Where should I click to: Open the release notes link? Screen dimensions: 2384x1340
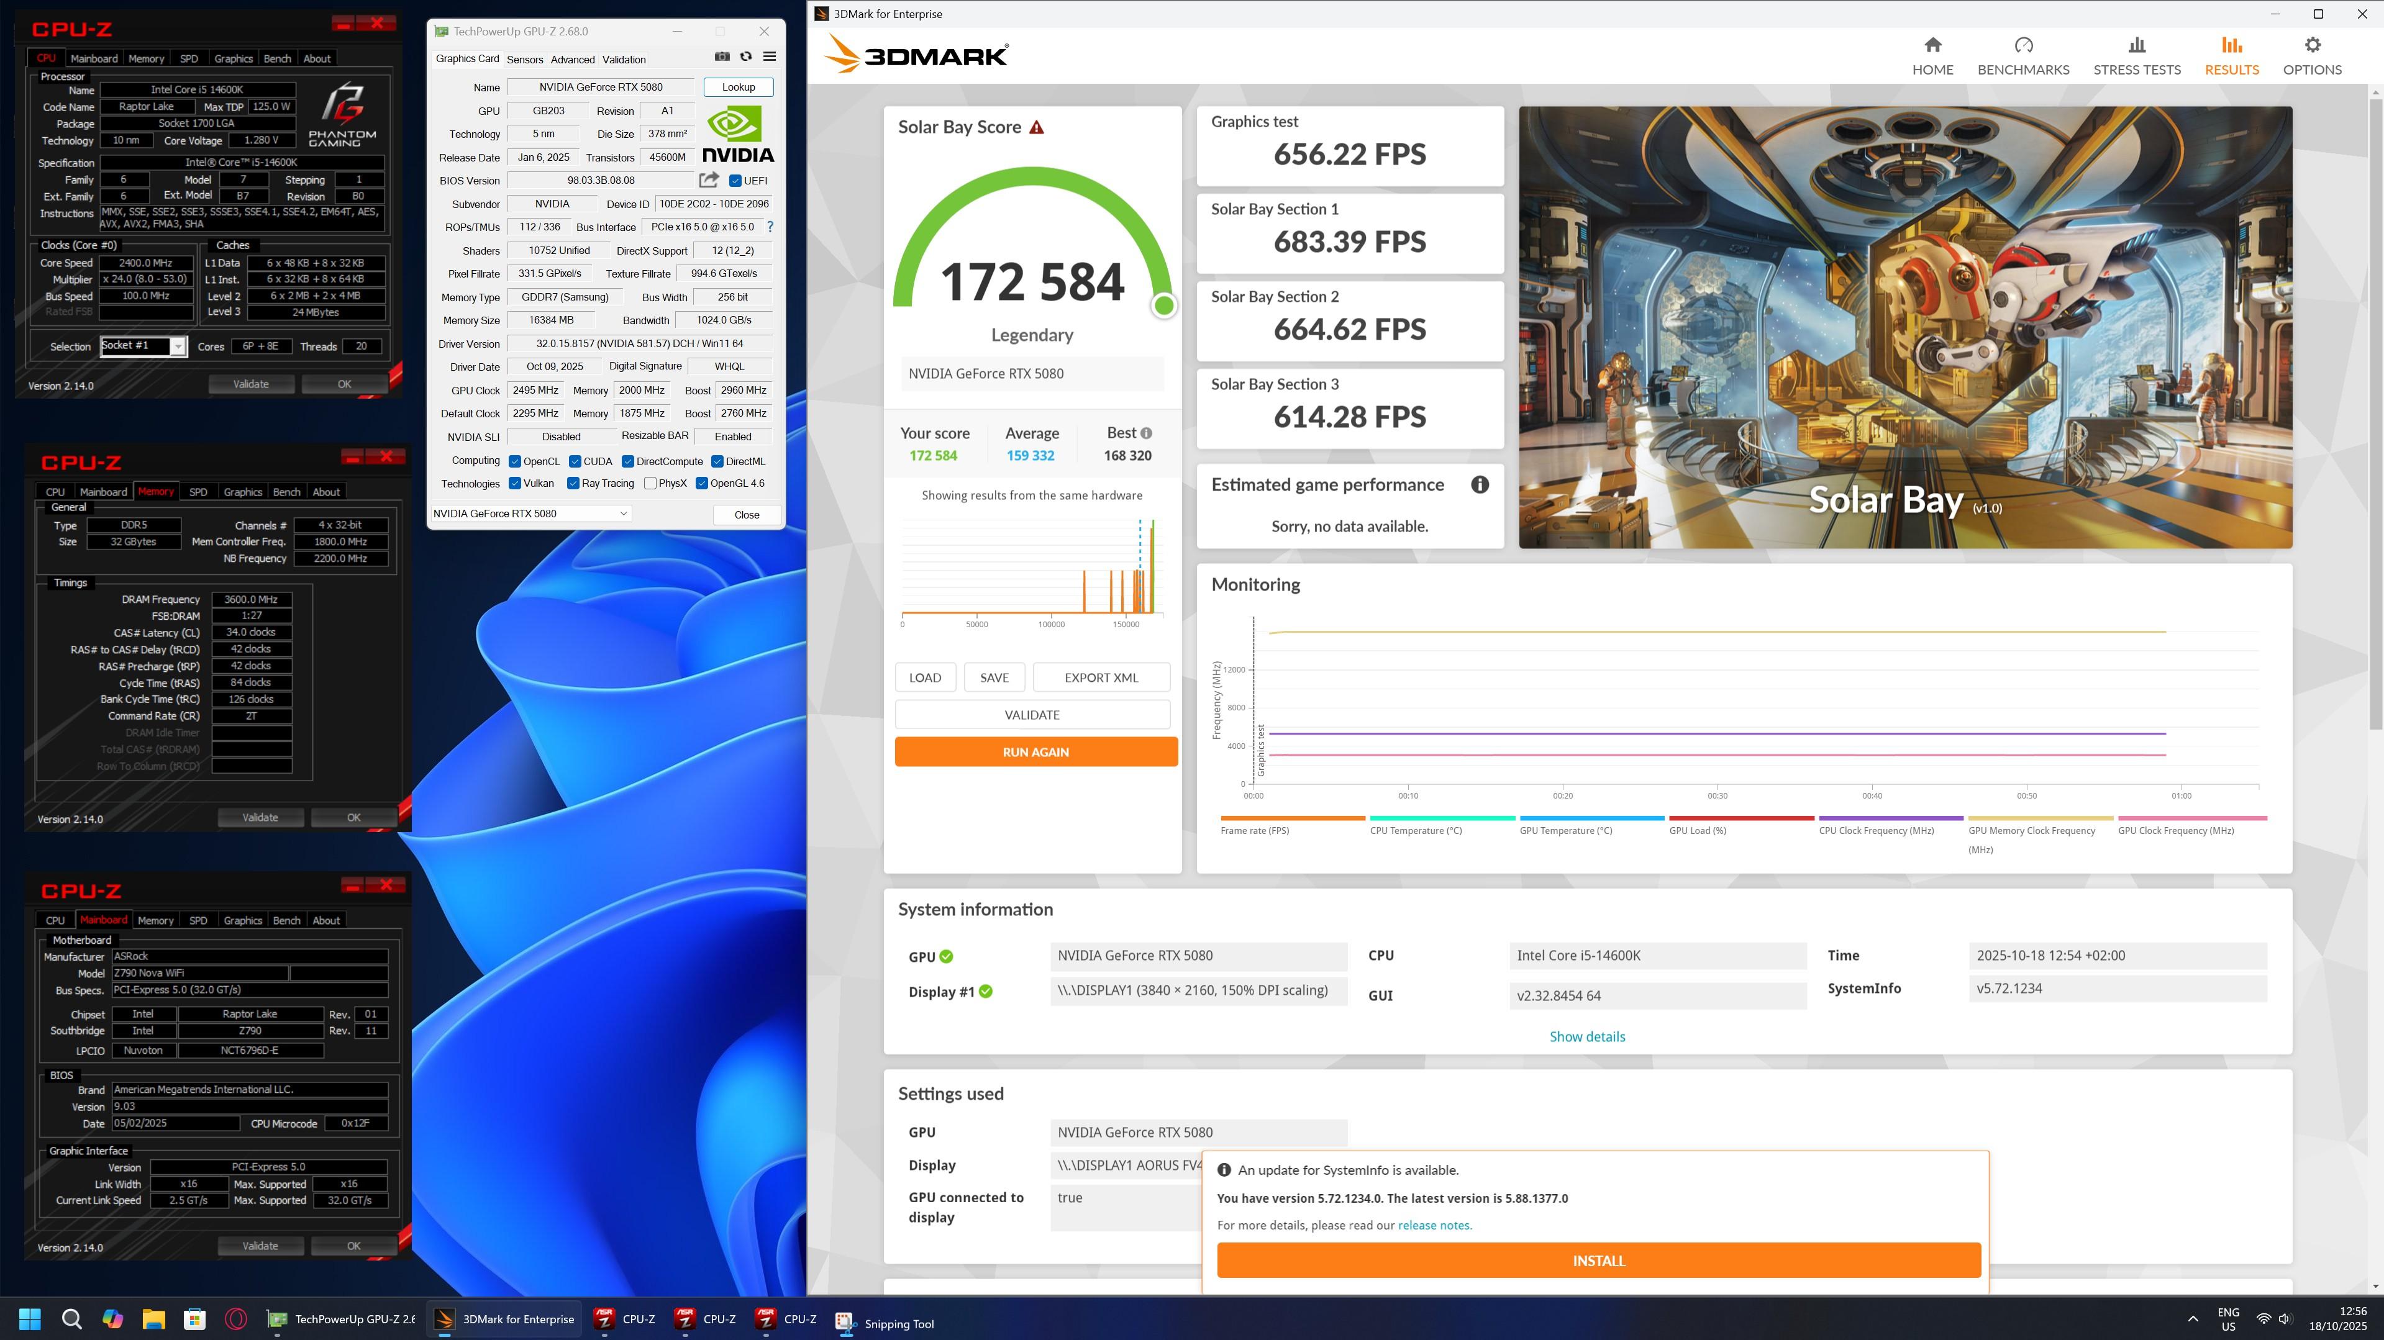(1434, 1225)
